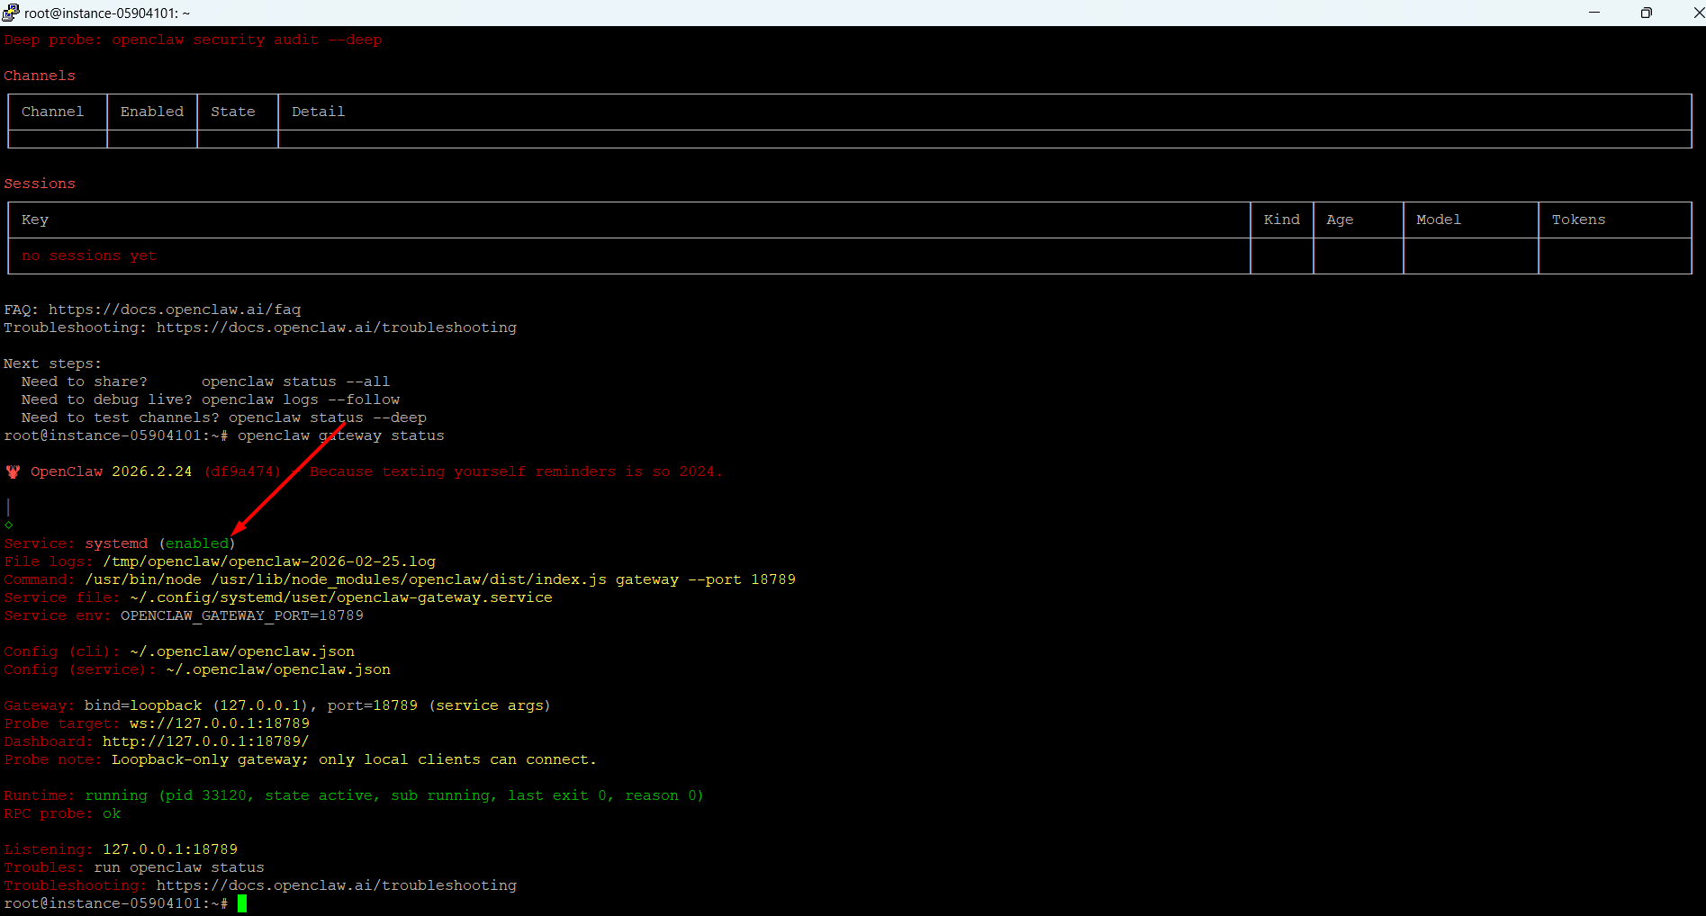Image resolution: width=1706 pixels, height=916 pixels.
Task: Click the ws://127.0.0.1:18789 probe target address
Action: click(219, 723)
